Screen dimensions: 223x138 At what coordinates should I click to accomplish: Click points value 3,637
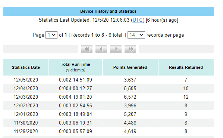[x=130, y=80]
